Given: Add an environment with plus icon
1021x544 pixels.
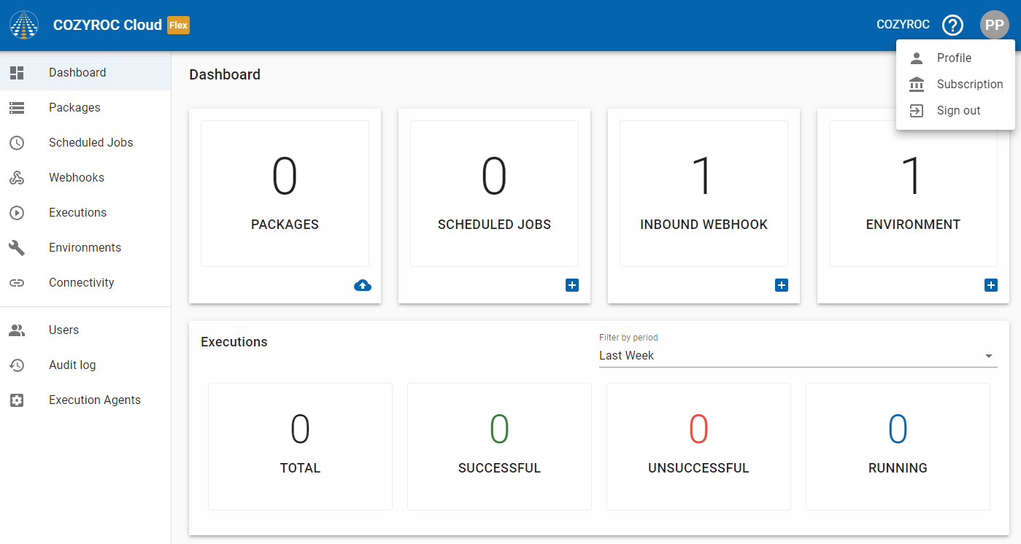Looking at the screenshot, I should (990, 285).
